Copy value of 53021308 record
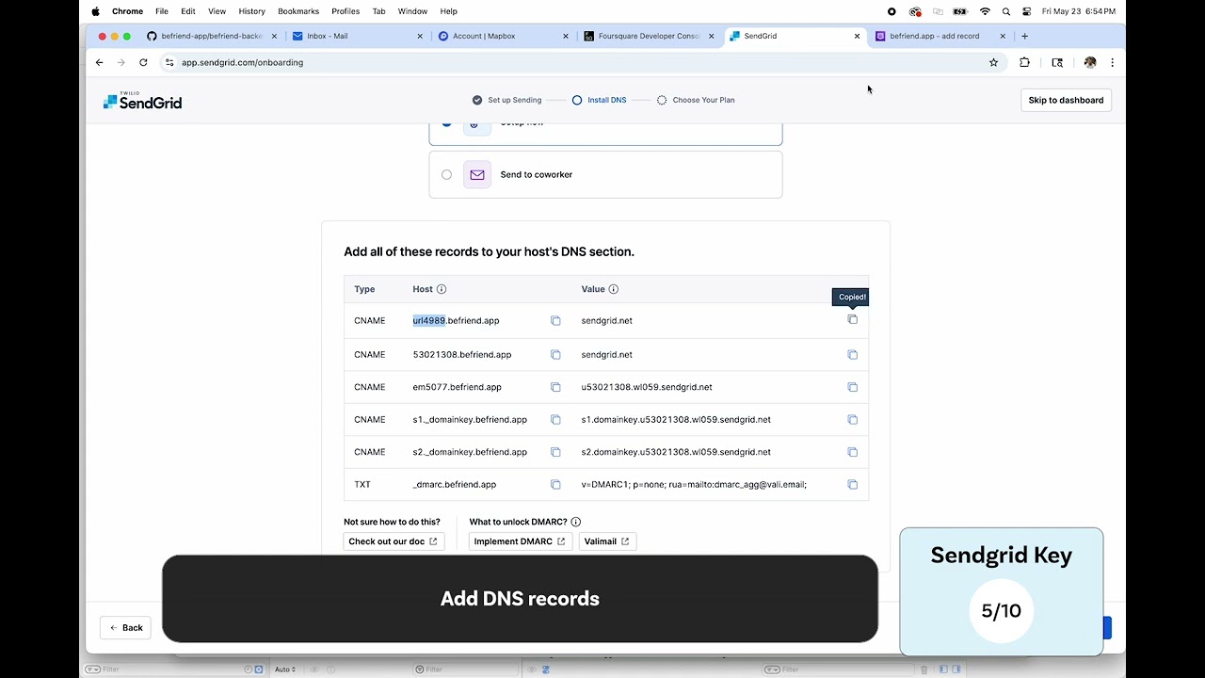1205x678 pixels. pyautogui.click(x=852, y=355)
